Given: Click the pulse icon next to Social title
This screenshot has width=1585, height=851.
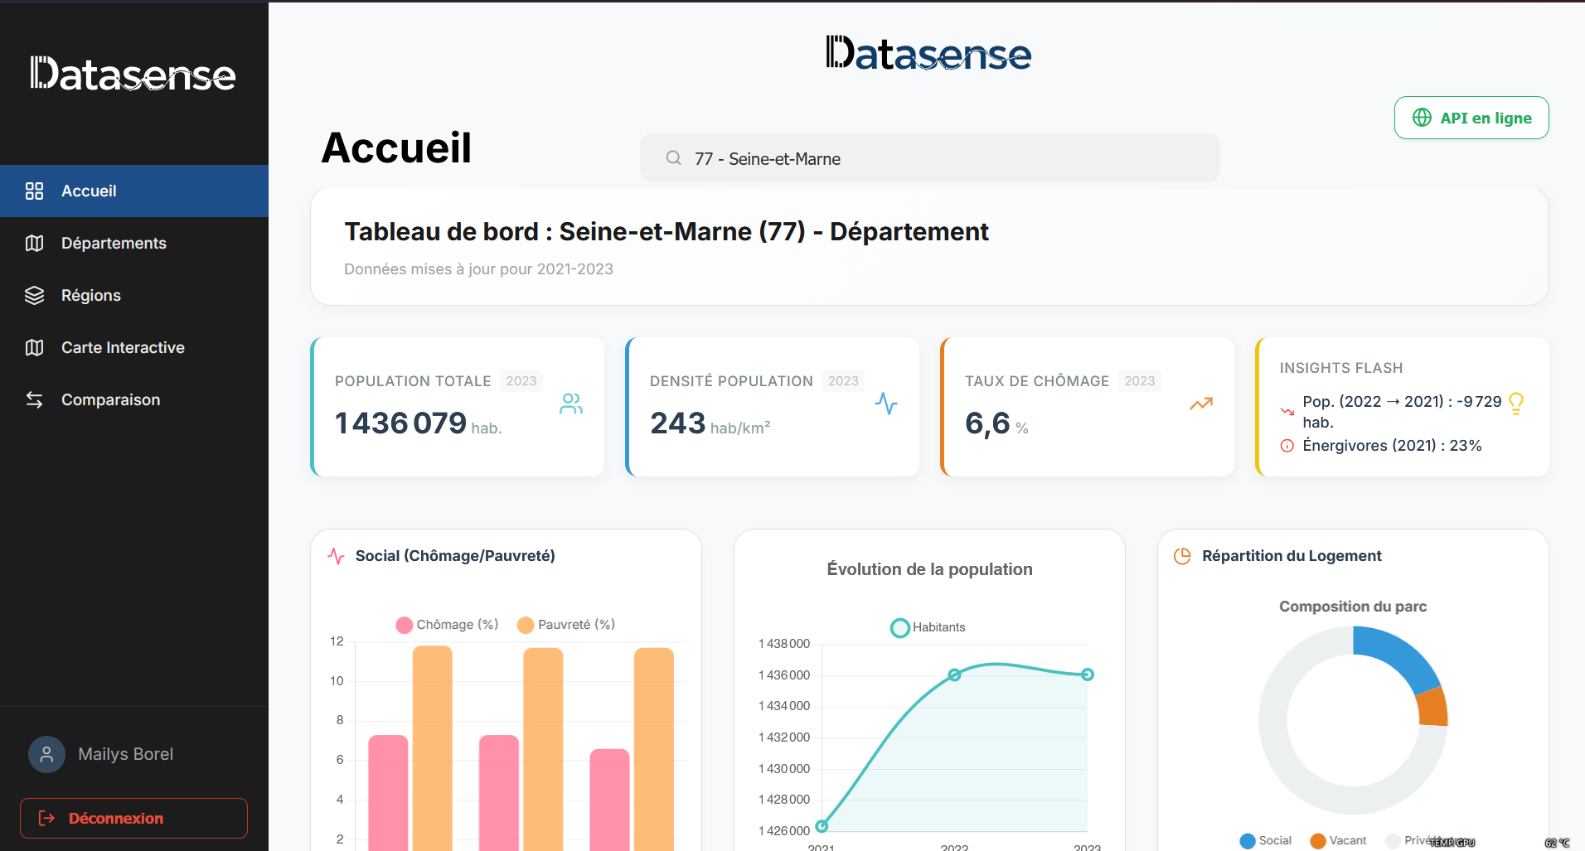Looking at the screenshot, I should pos(336,556).
